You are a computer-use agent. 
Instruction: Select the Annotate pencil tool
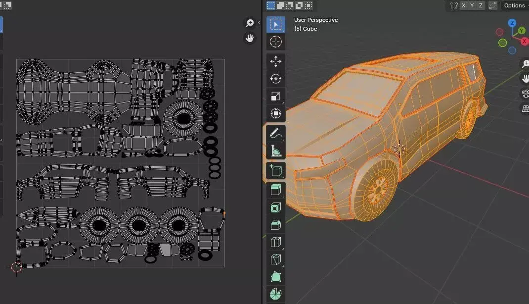(276, 133)
